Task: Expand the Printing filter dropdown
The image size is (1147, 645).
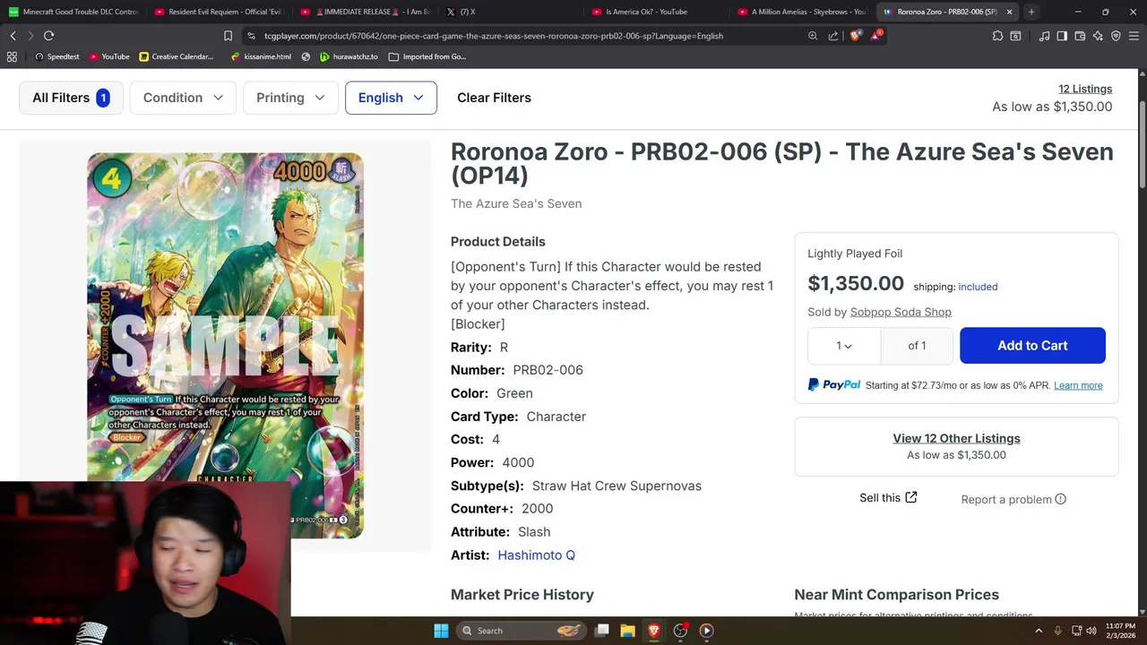Action: 290,98
